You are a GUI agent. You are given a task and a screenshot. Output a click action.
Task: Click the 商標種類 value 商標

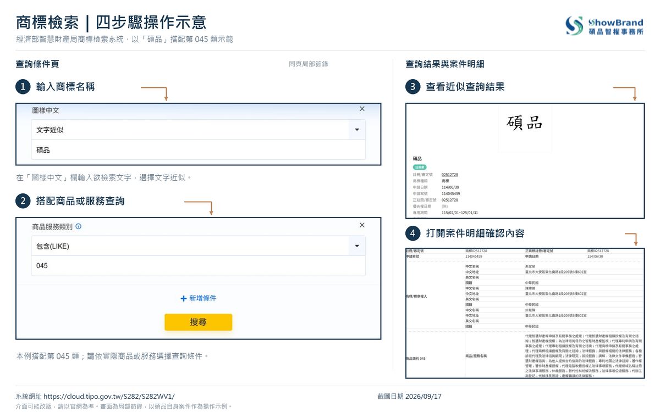coord(446,181)
